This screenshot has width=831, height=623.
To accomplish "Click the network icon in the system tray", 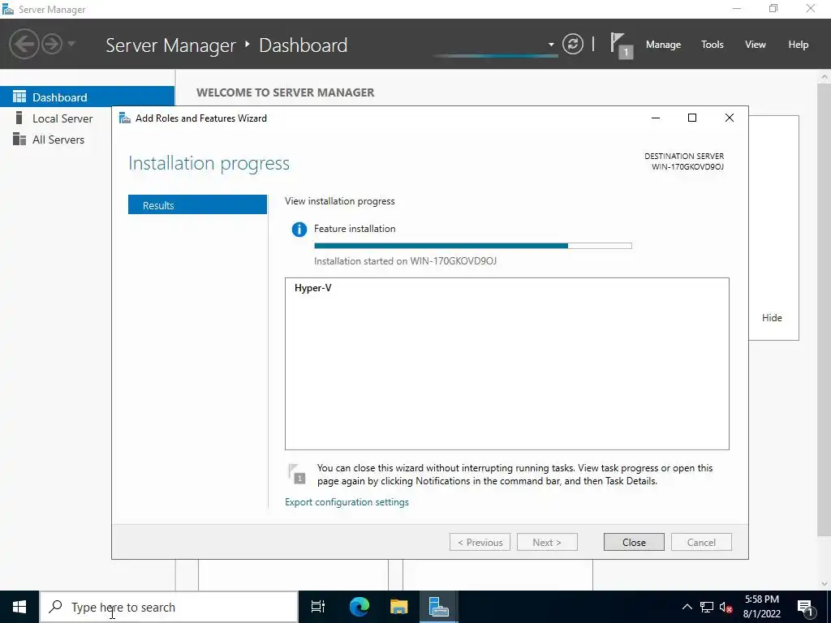I will [x=707, y=607].
